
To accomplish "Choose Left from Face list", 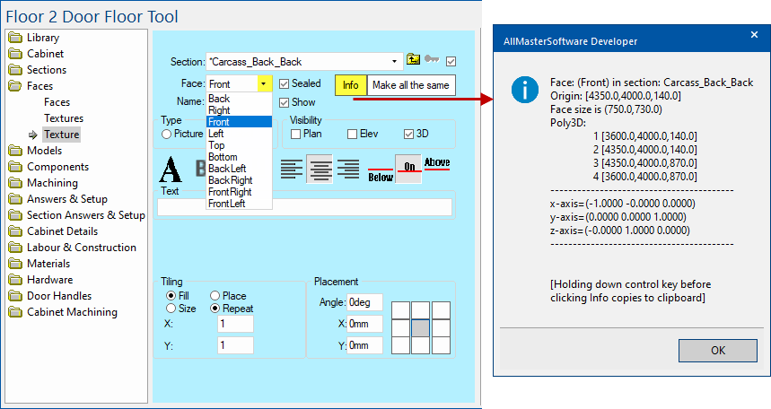I will (x=239, y=134).
